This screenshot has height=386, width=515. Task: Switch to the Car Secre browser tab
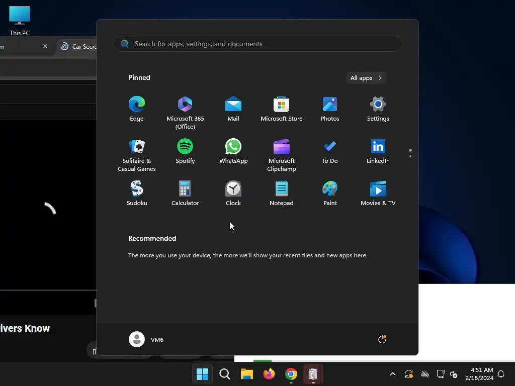click(79, 47)
